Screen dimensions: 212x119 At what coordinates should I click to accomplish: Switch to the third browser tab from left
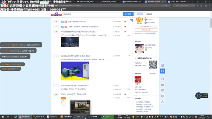[110, 2]
